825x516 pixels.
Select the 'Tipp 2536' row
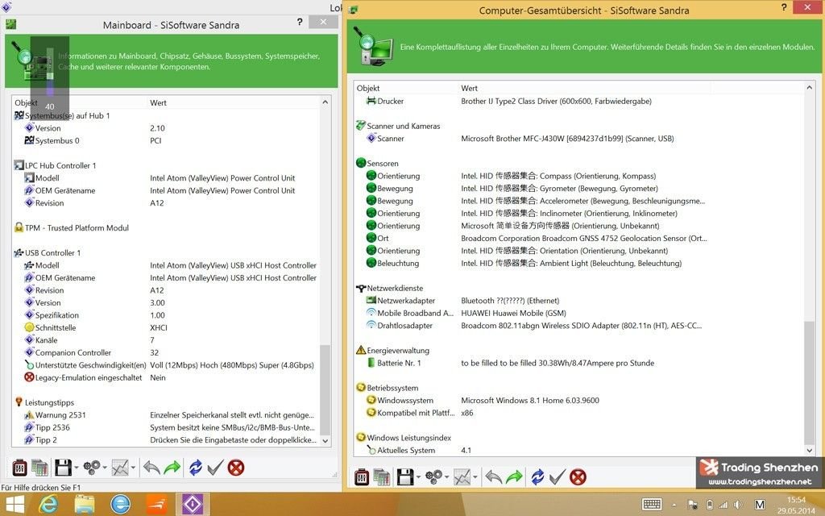[x=166, y=427]
